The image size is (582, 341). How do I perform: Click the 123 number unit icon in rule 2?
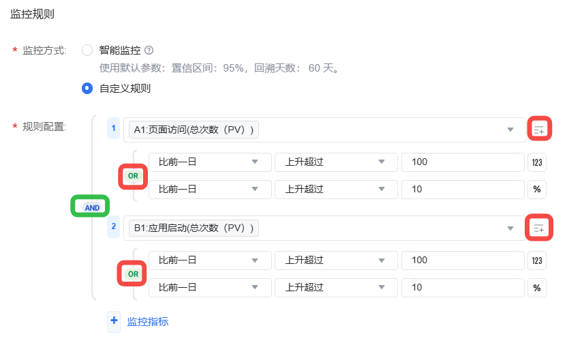tap(537, 261)
